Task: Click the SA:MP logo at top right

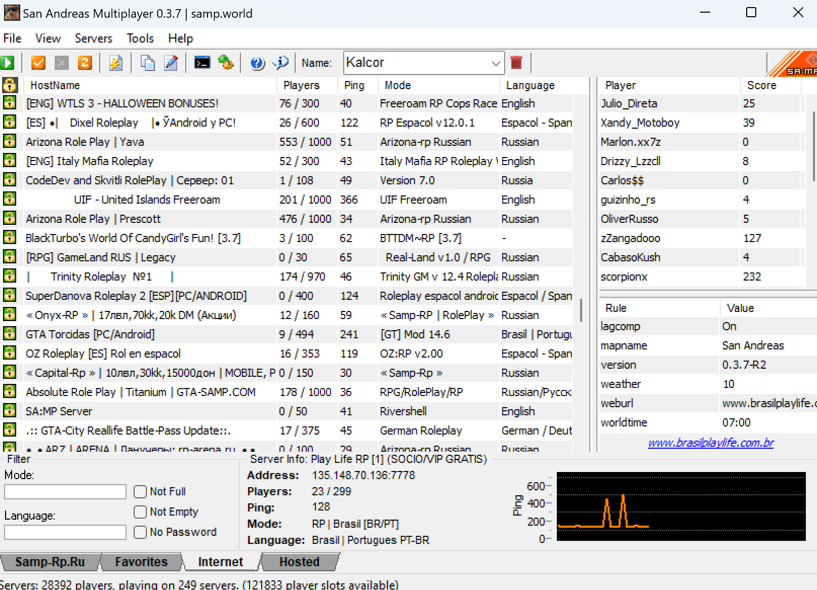Action: (793, 64)
